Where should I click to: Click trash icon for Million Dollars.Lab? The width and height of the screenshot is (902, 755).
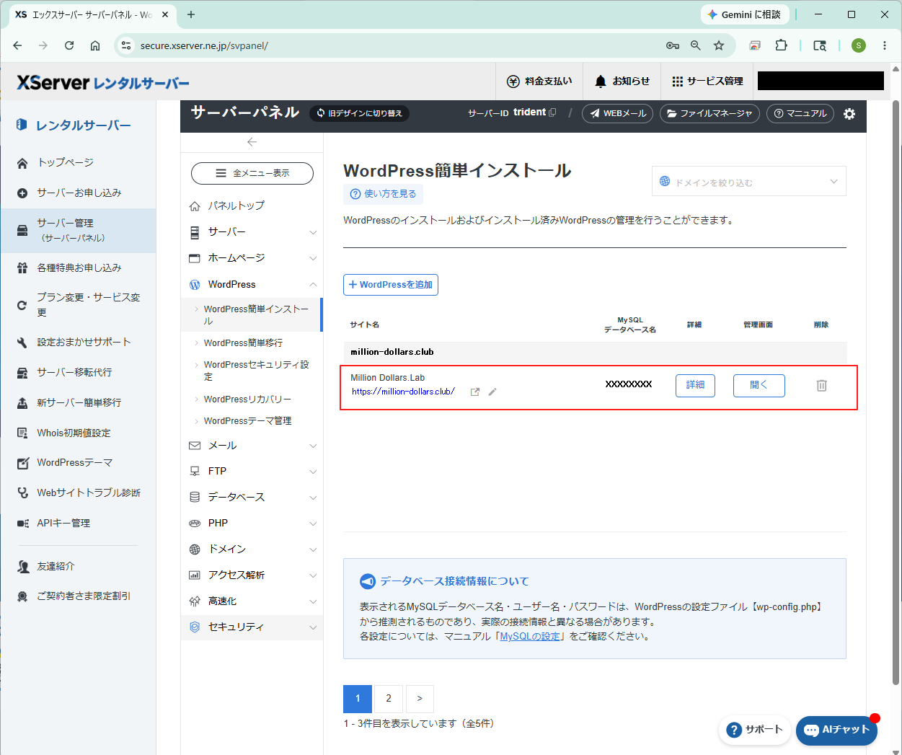point(821,386)
